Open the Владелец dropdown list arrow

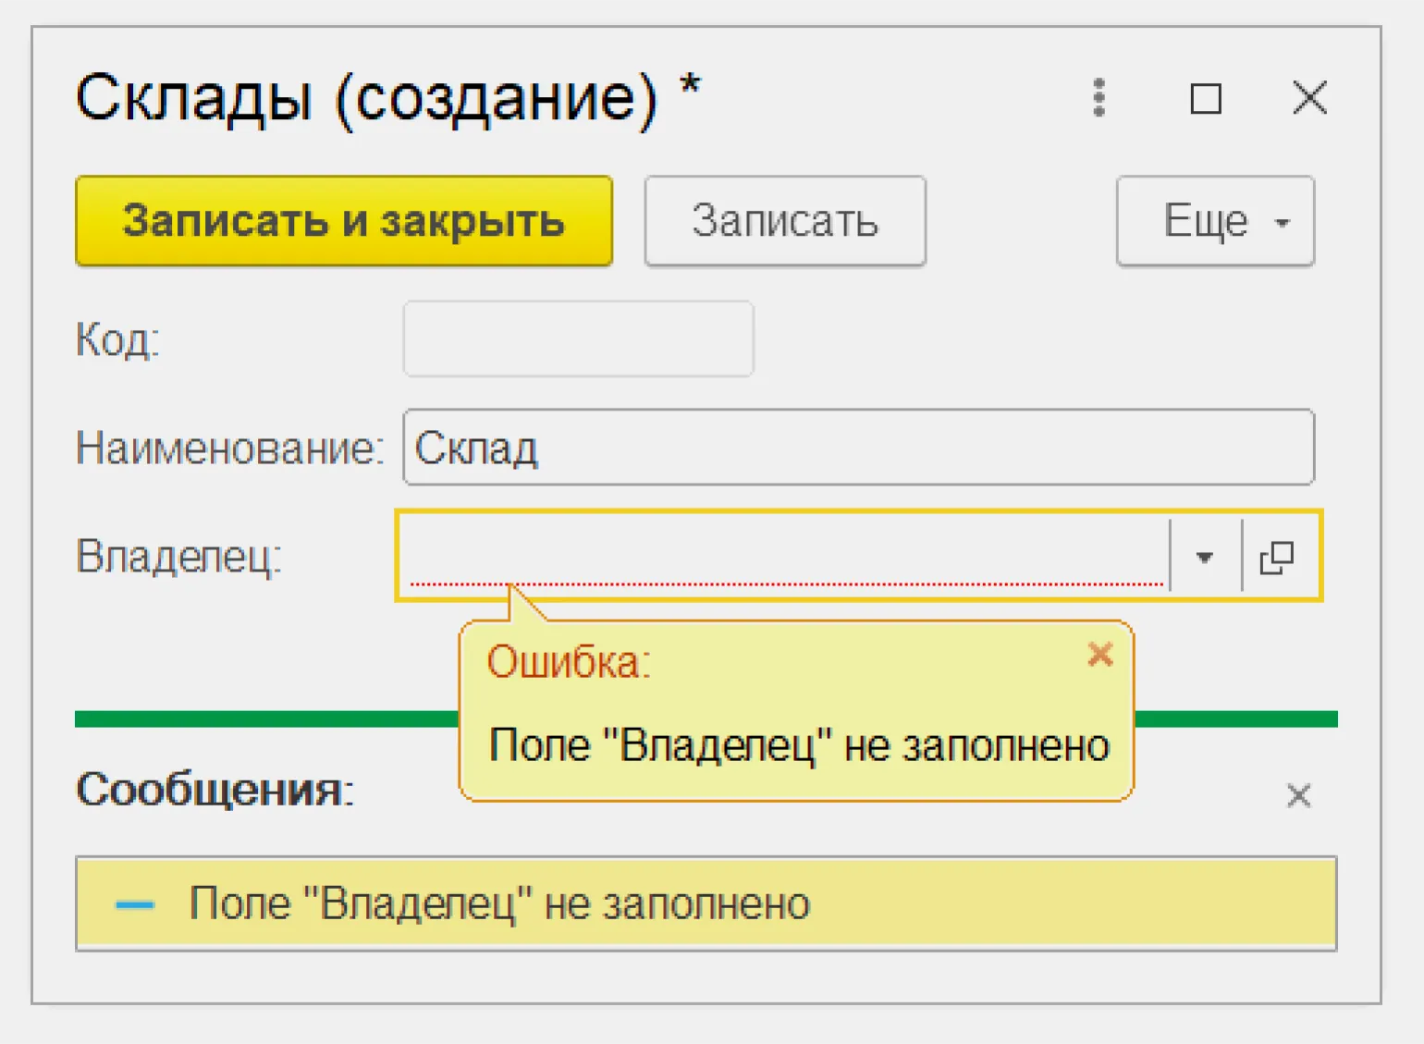pos(1204,557)
